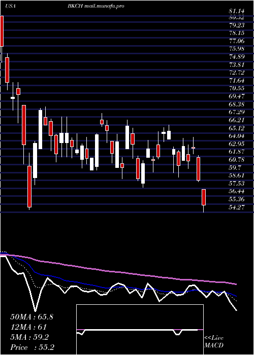Click the price label 64.04
254x355 pixels.
(x=237, y=136)
